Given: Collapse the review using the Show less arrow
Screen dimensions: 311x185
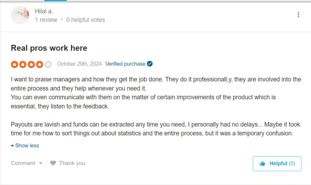Looking at the screenshot, I should click(x=12, y=145).
